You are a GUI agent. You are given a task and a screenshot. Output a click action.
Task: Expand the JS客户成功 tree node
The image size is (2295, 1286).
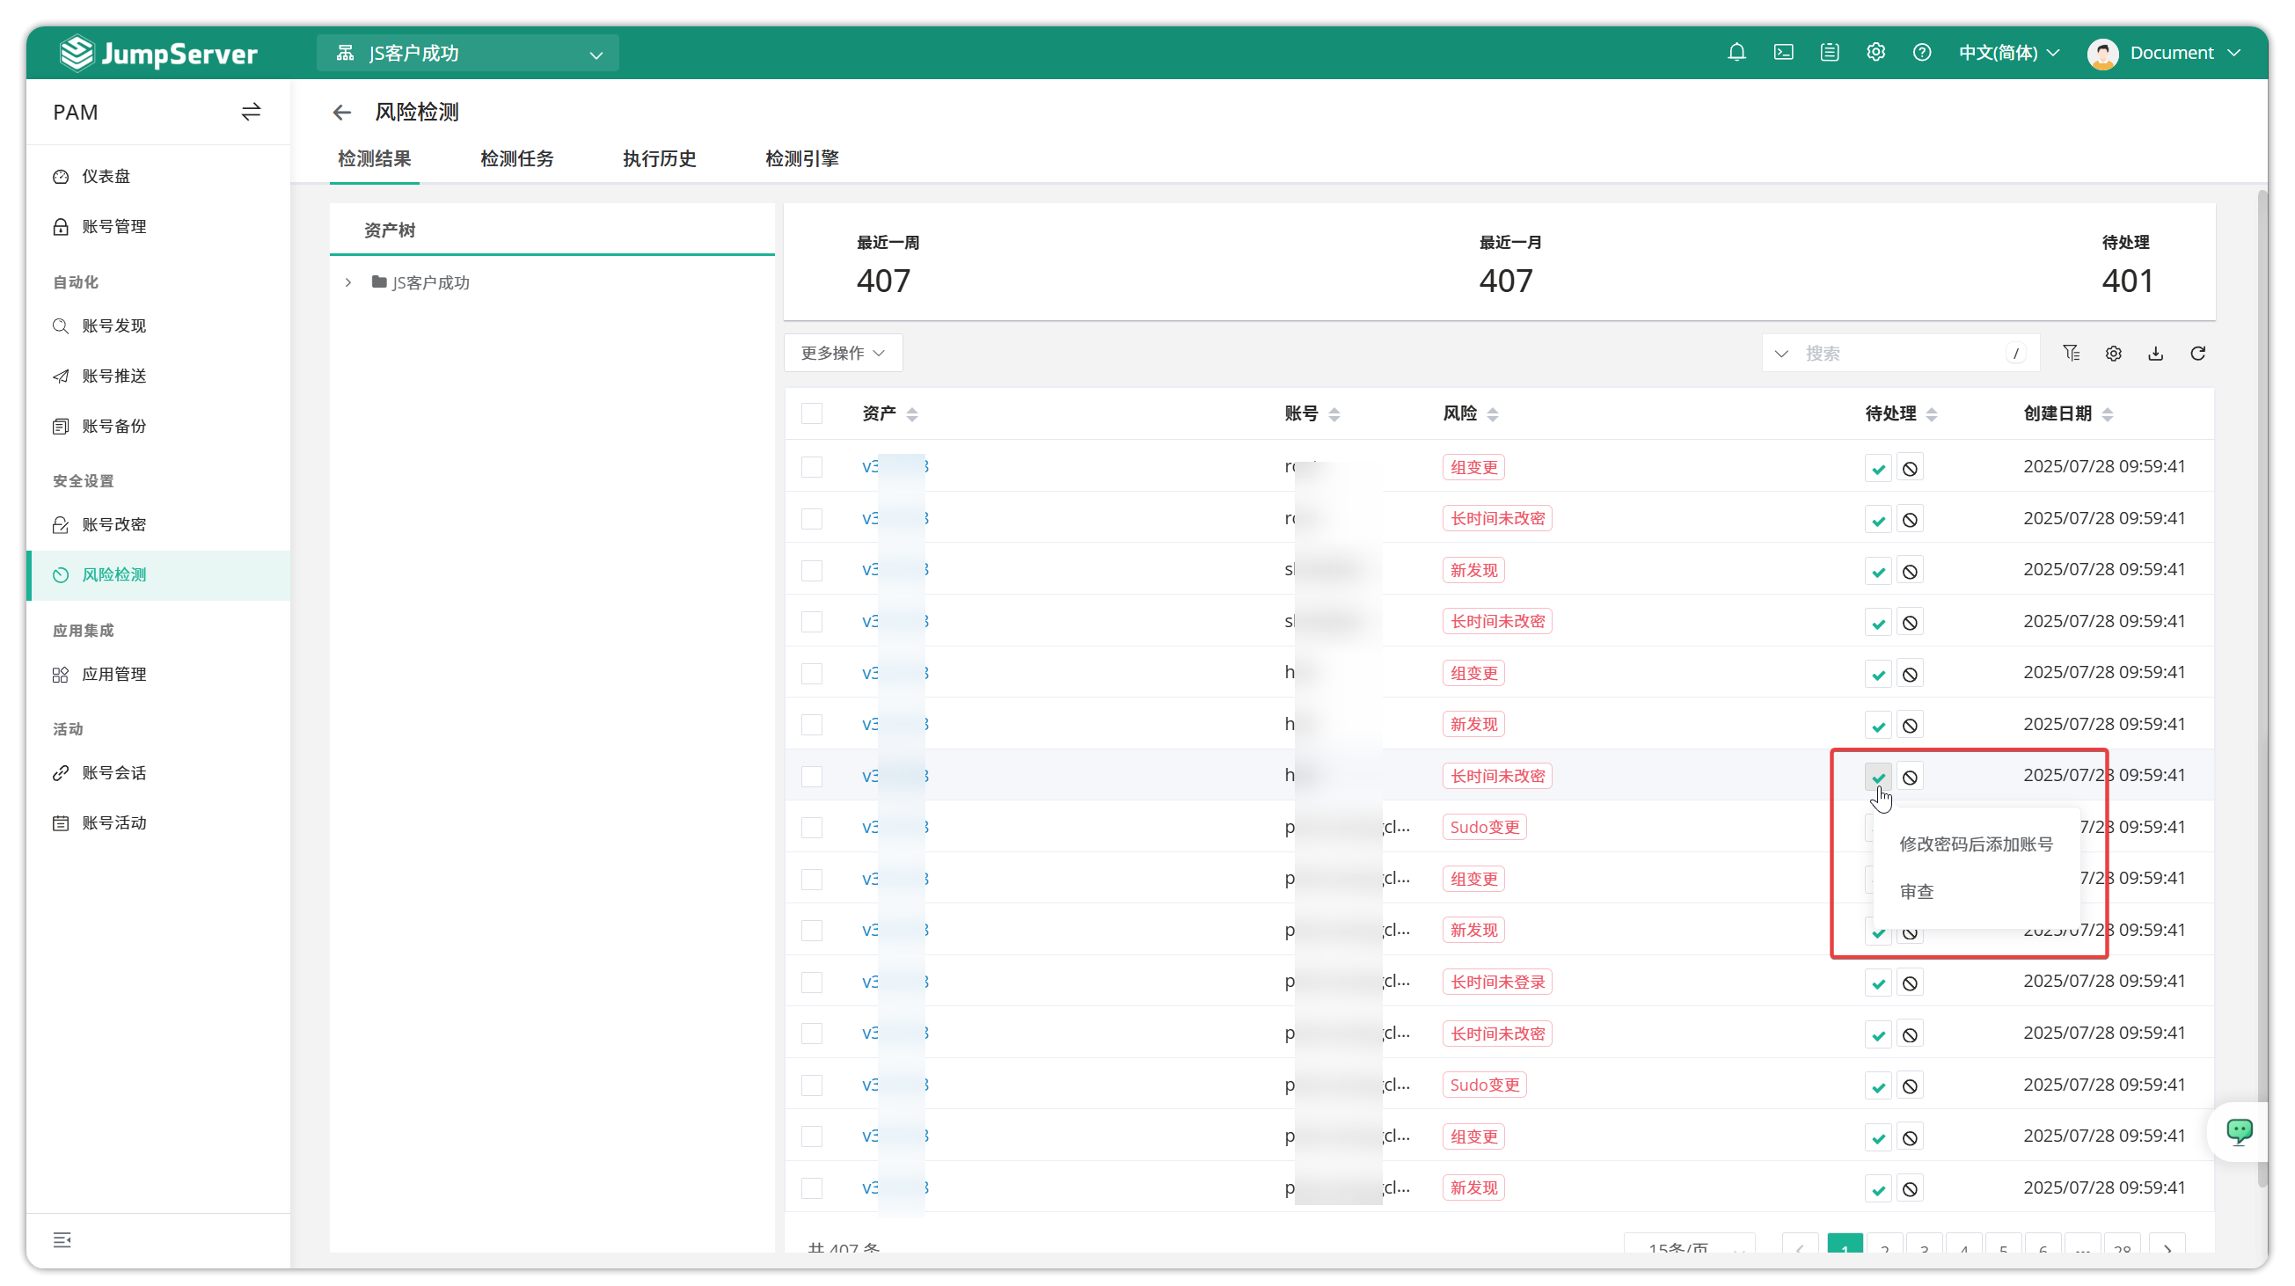point(348,282)
